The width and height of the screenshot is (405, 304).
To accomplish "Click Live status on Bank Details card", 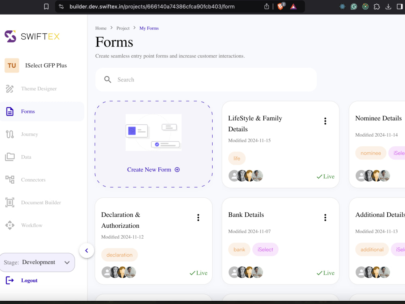I will [326, 273].
